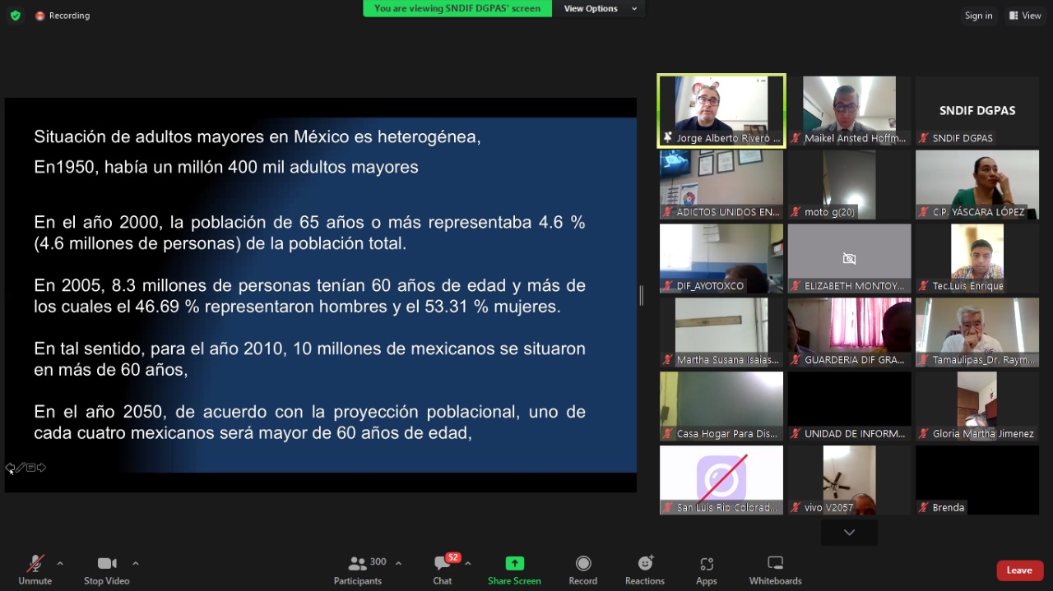The image size is (1053, 591).
Task: Open Zoom Apps
Action: tap(707, 569)
